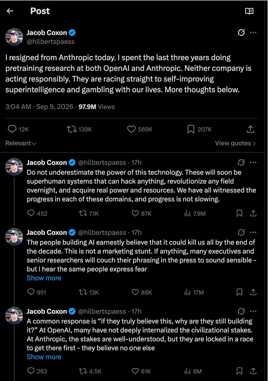Screen dimensions: 268x381
Task: Like the main post with 569K likes
Action: tap(140, 129)
